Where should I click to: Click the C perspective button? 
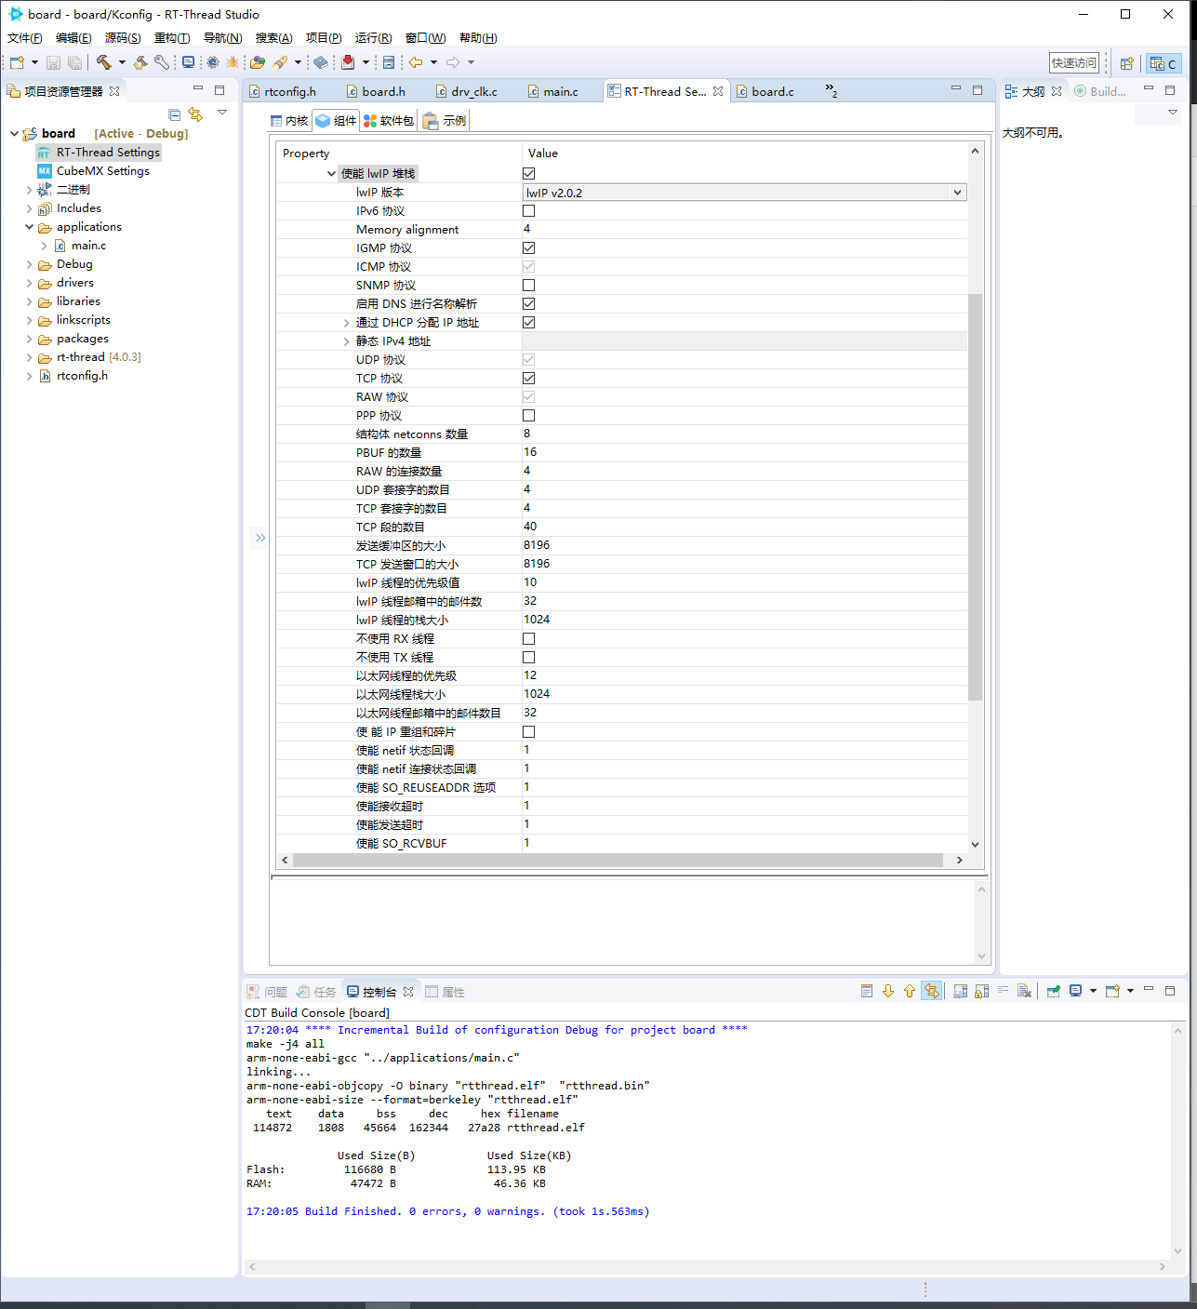click(x=1164, y=63)
